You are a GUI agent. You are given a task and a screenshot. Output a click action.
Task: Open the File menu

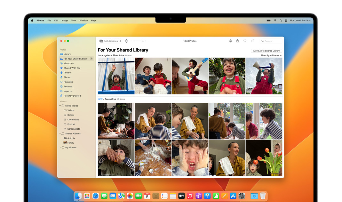point(49,20)
